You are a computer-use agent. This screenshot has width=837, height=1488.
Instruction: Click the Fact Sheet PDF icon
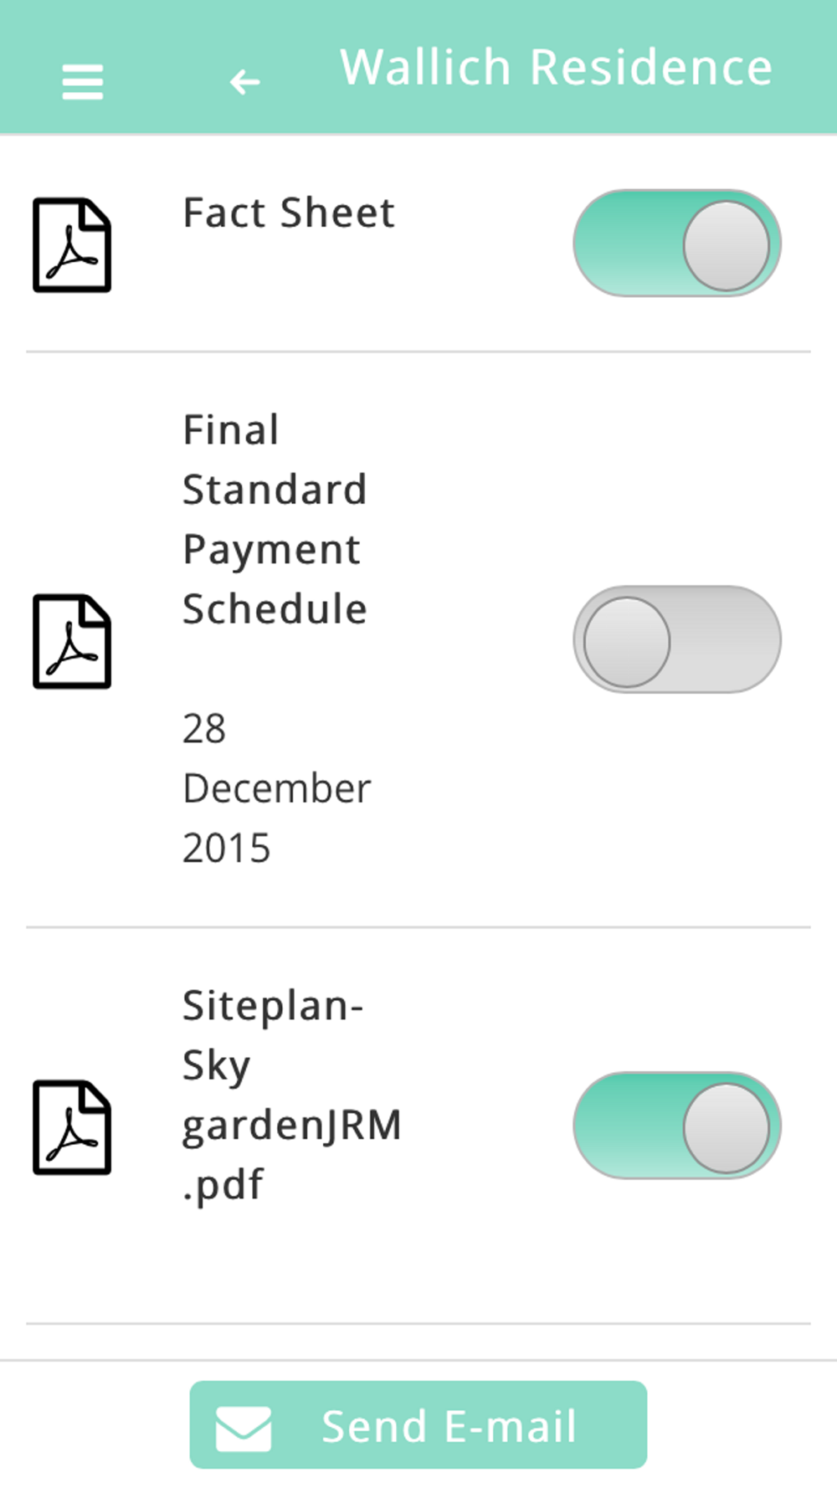click(72, 245)
